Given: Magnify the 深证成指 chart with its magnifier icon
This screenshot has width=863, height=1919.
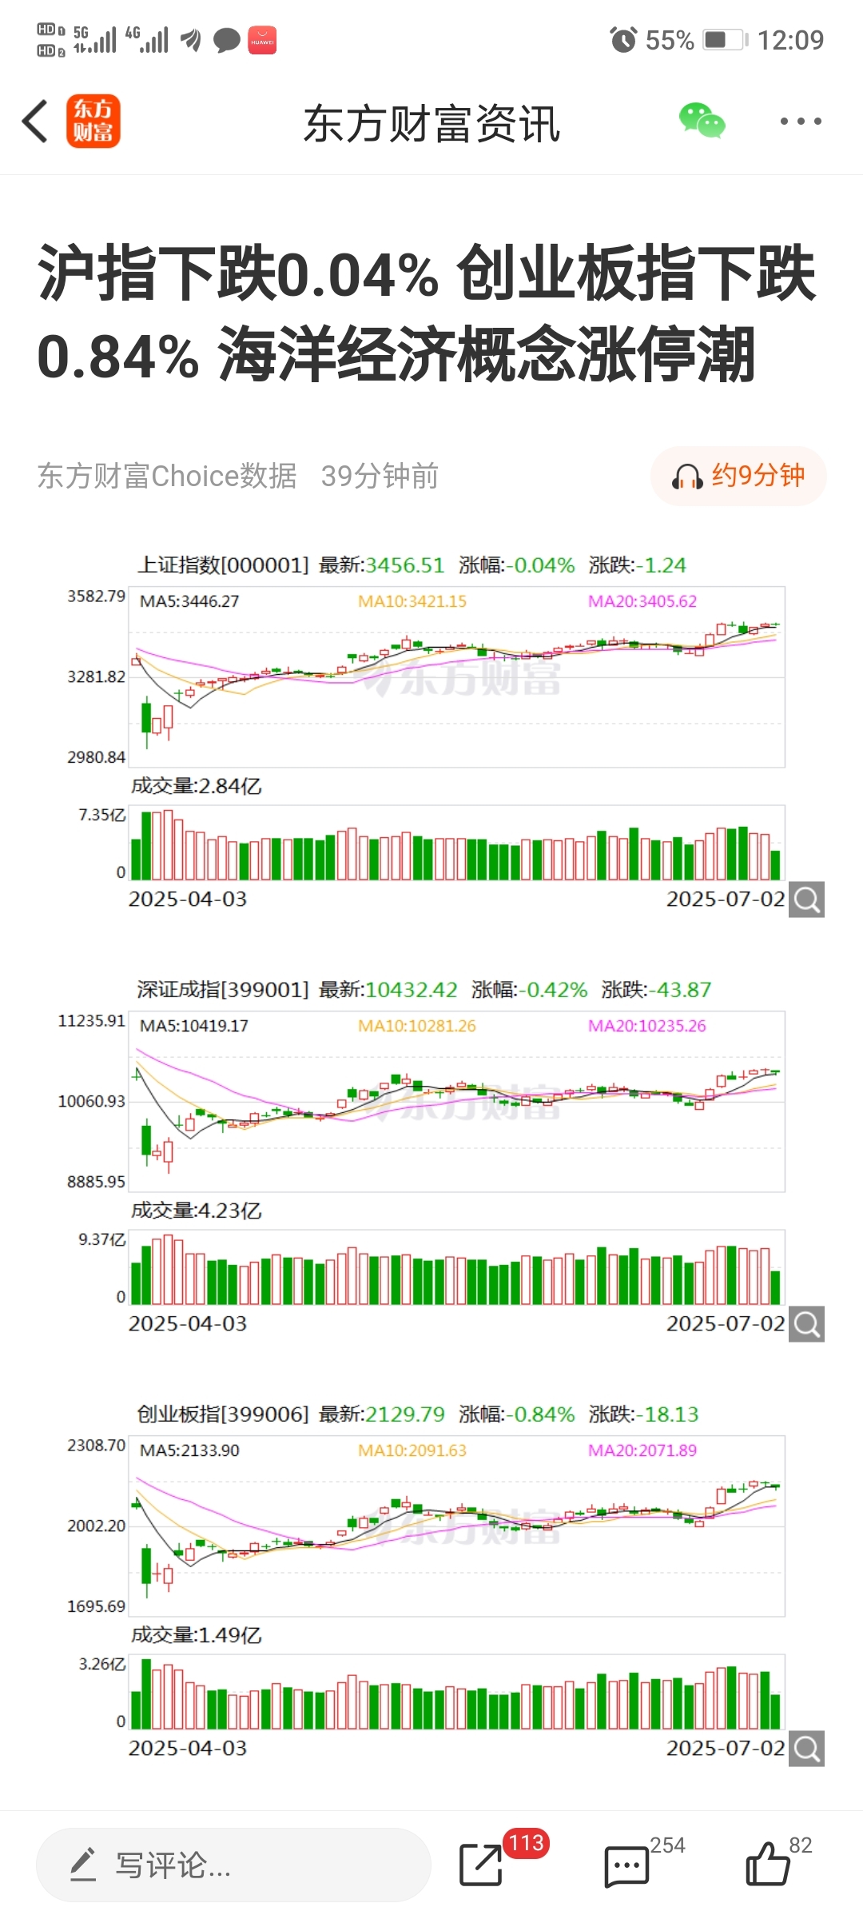Looking at the screenshot, I should [807, 1324].
